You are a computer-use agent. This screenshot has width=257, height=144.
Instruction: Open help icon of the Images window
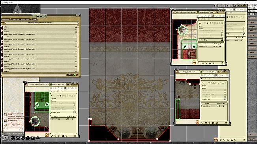click(x=77, y=15)
